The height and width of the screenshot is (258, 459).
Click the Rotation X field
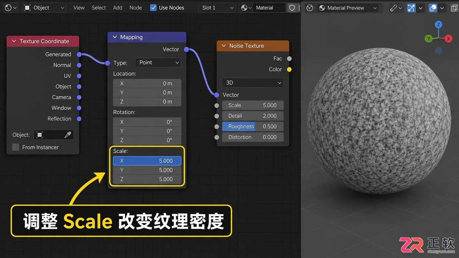[x=147, y=122]
